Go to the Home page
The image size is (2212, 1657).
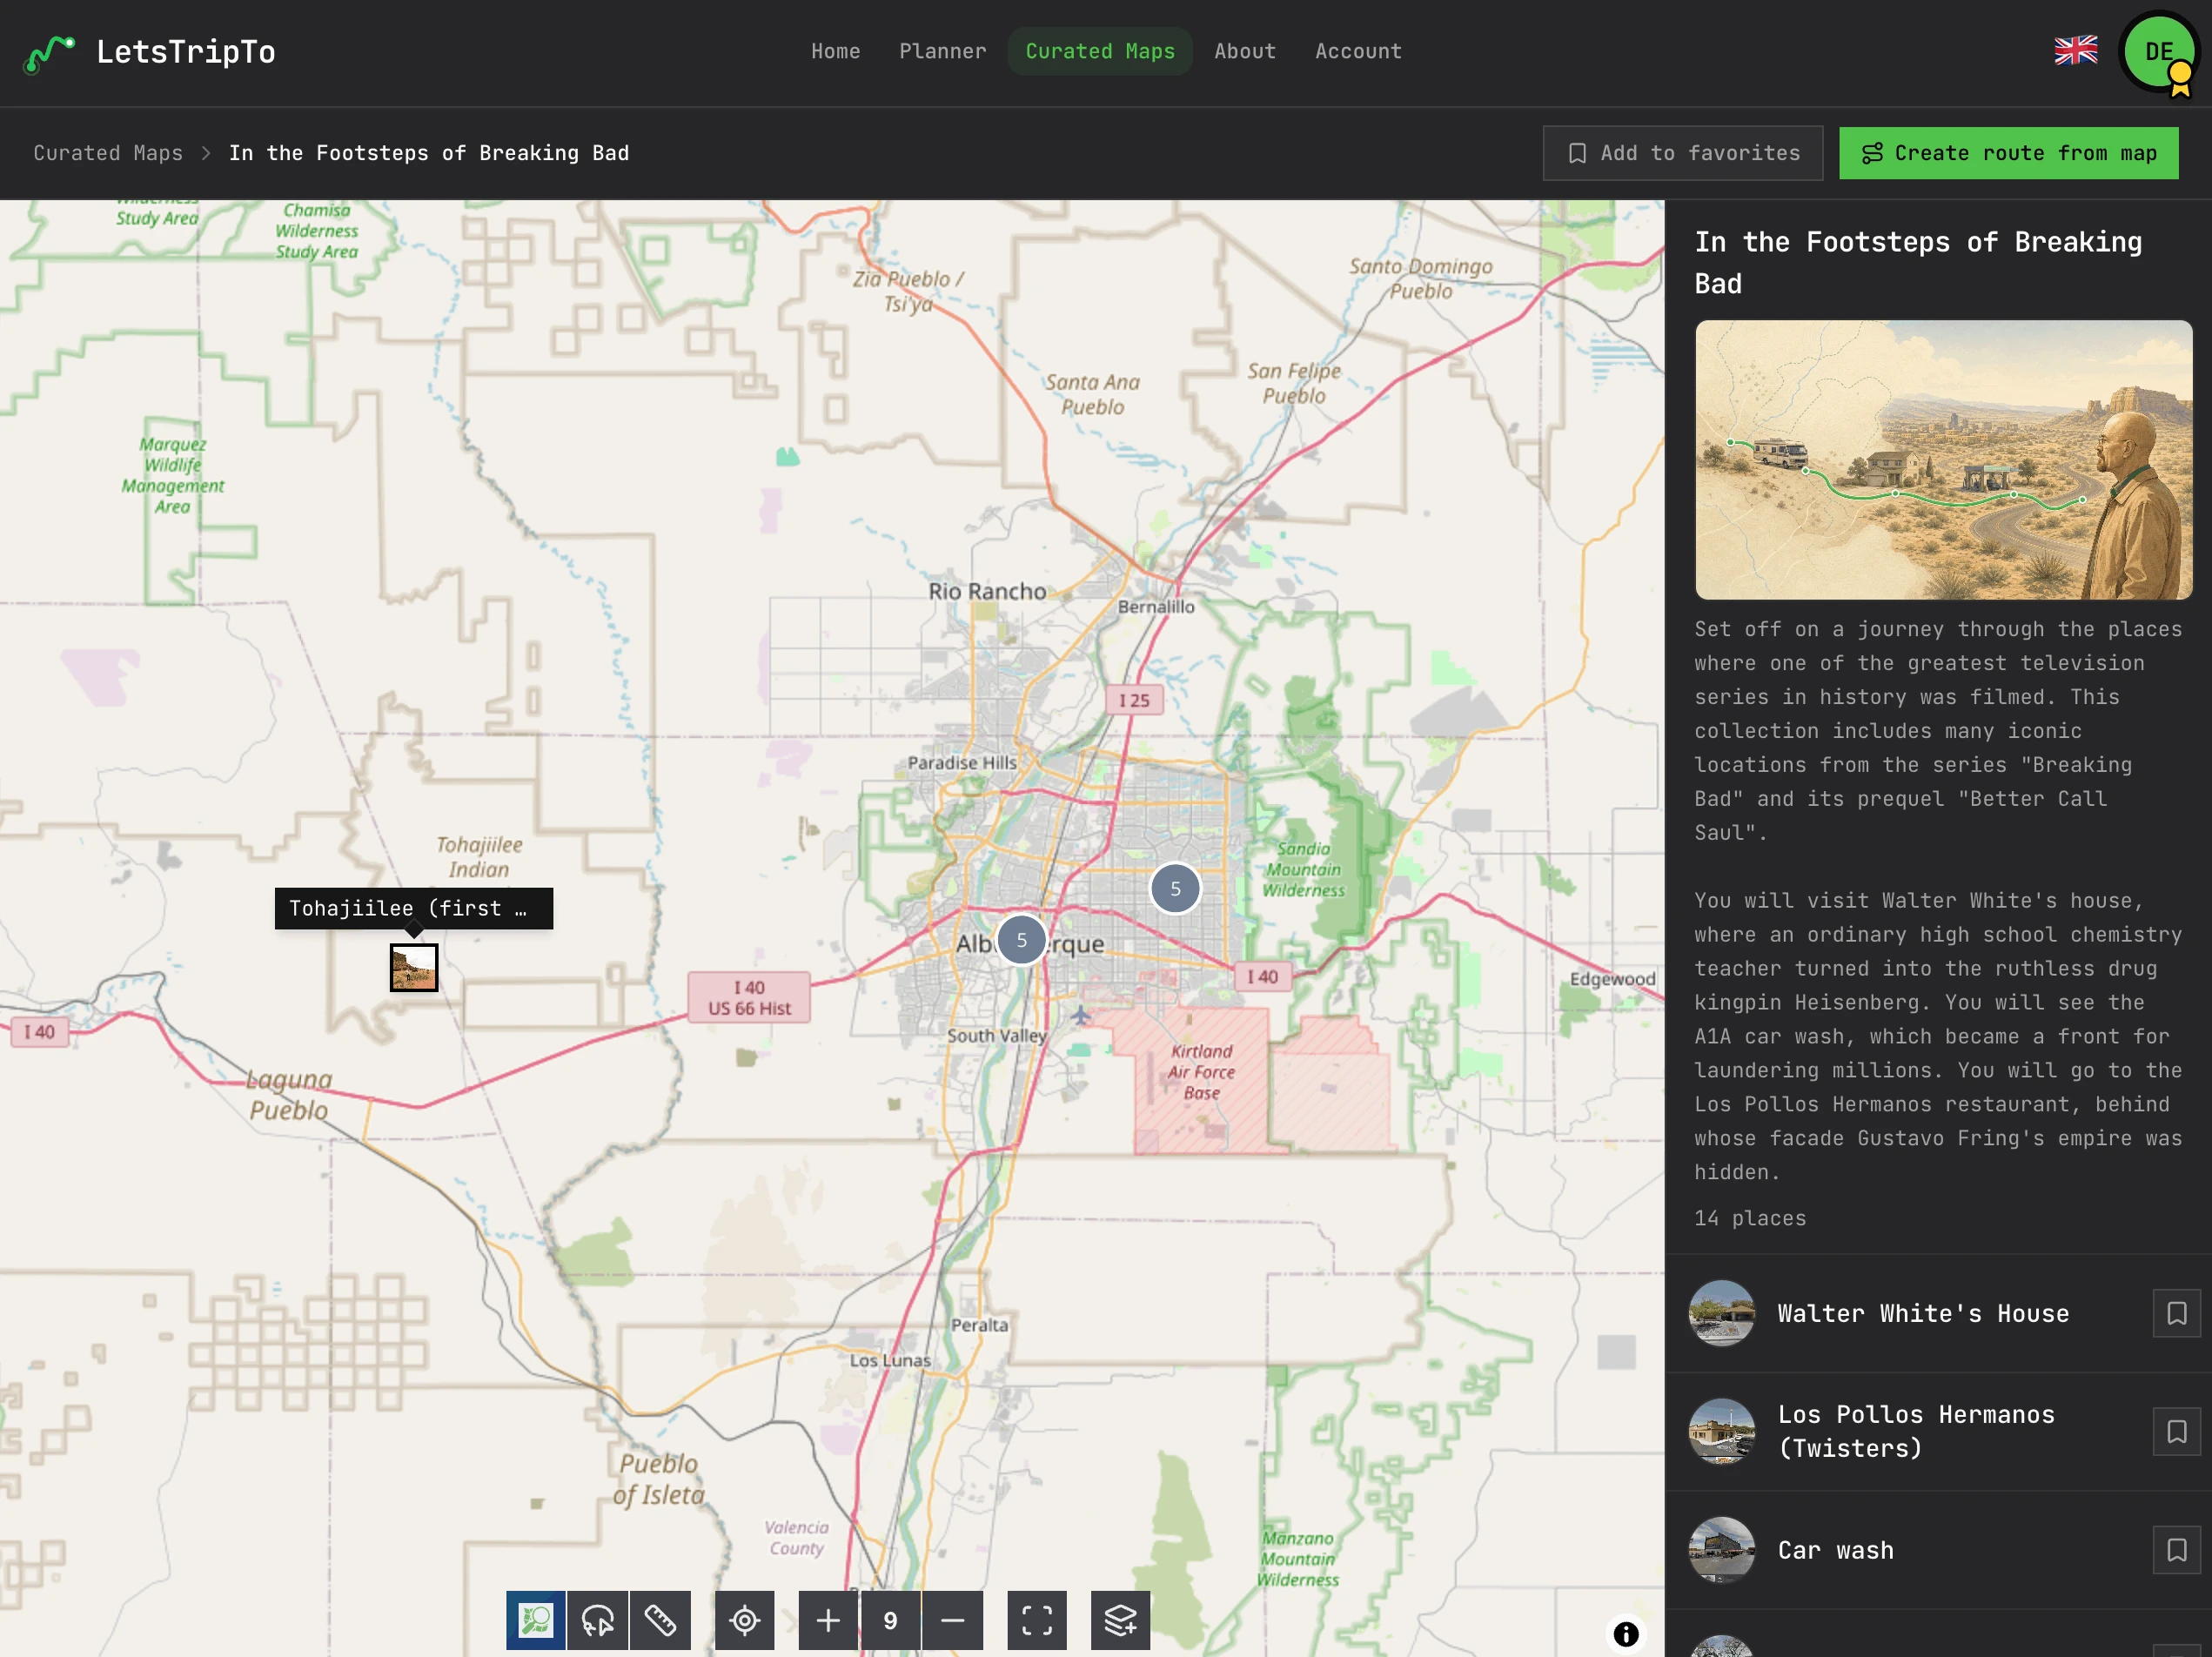pyautogui.click(x=835, y=51)
